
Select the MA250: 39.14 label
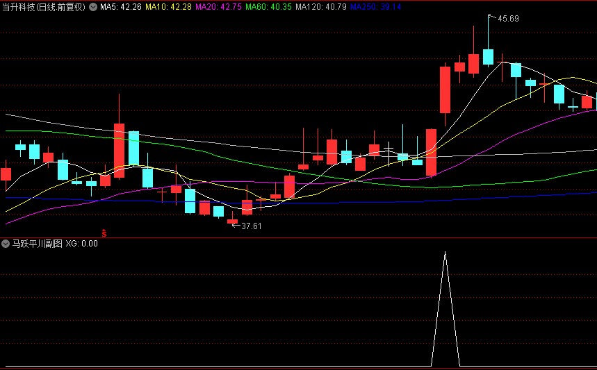tap(376, 7)
